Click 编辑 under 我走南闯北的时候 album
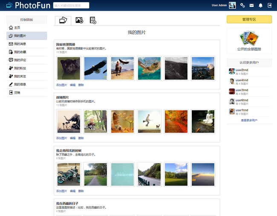Viewport: 277px width, 216px height. (x=72, y=191)
